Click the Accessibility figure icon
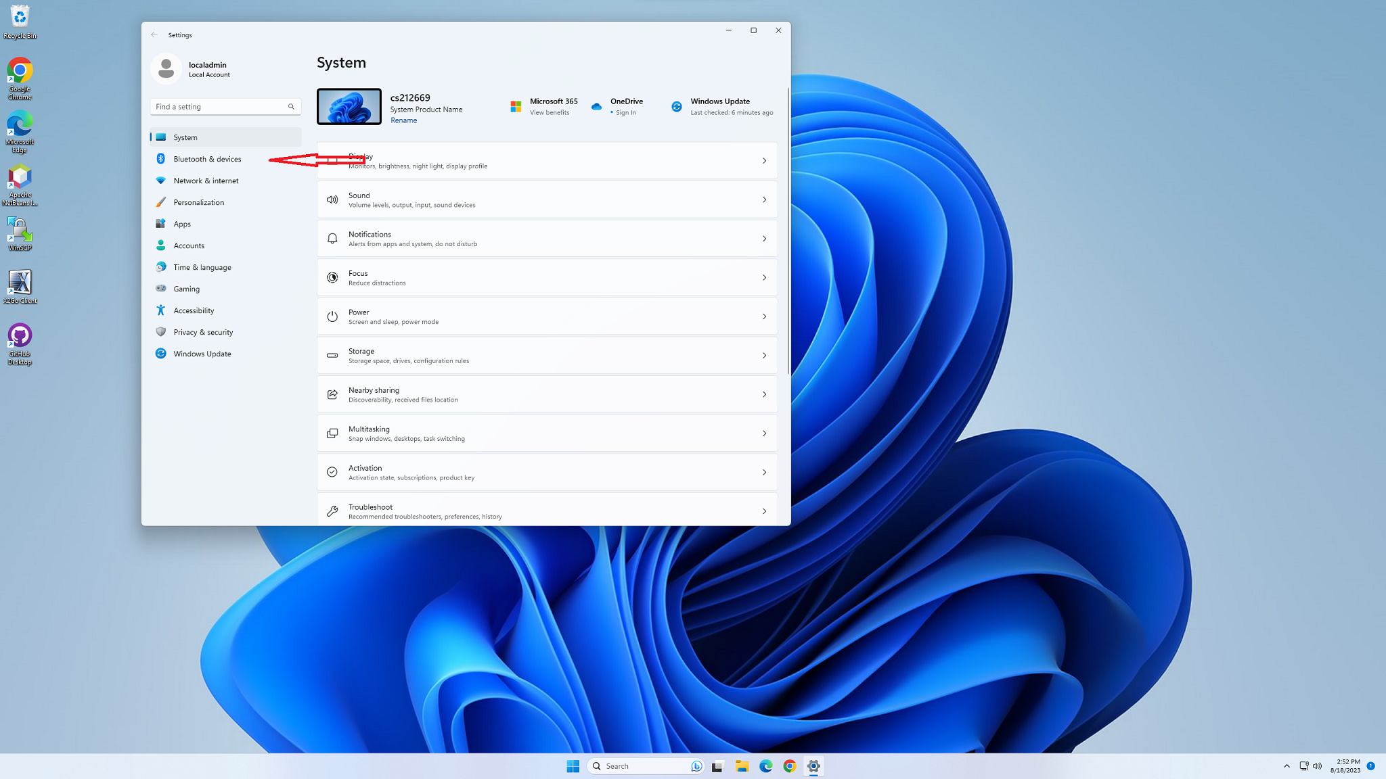 pos(160,310)
